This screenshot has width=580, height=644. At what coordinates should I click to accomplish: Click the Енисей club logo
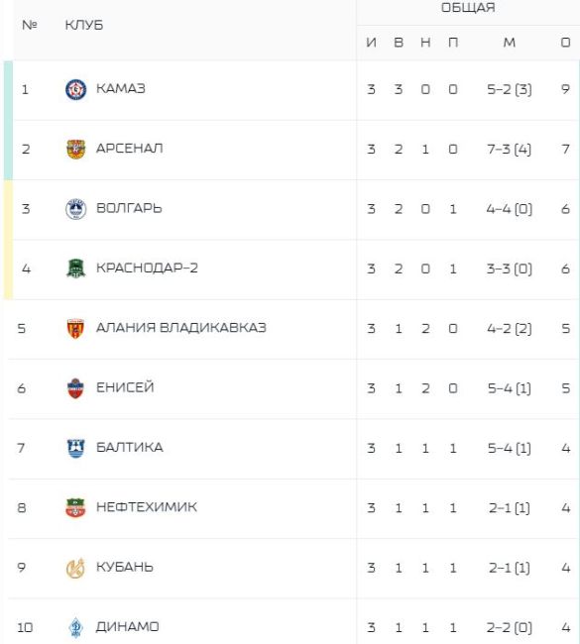75,388
